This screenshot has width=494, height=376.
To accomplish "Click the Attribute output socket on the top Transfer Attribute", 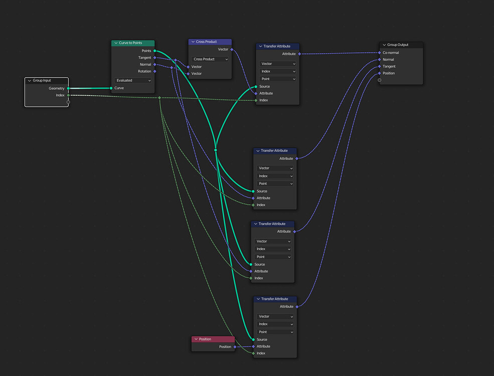I will click(299, 53).
